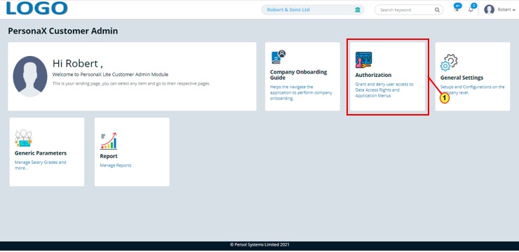Open the Authorization tile icon
This screenshot has width=519, height=252.
click(x=363, y=59)
